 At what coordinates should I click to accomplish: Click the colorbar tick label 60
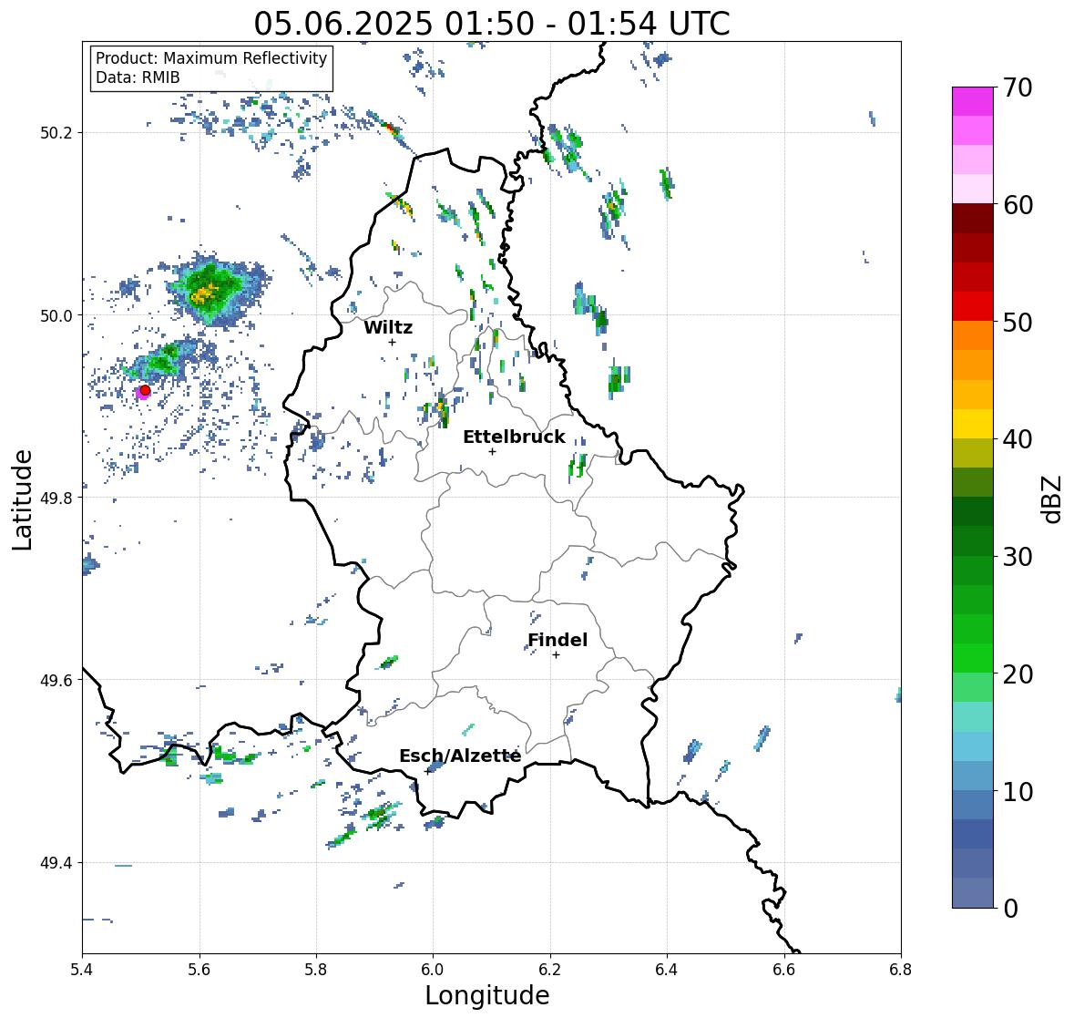pos(1018,205)
